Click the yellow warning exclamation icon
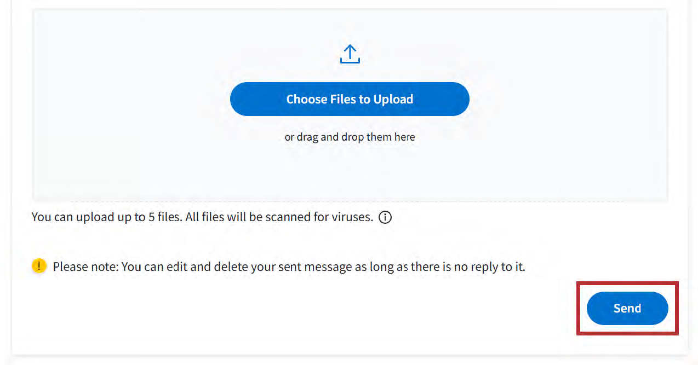The width and height of the screenshot is (698, 365). [39, 266]
